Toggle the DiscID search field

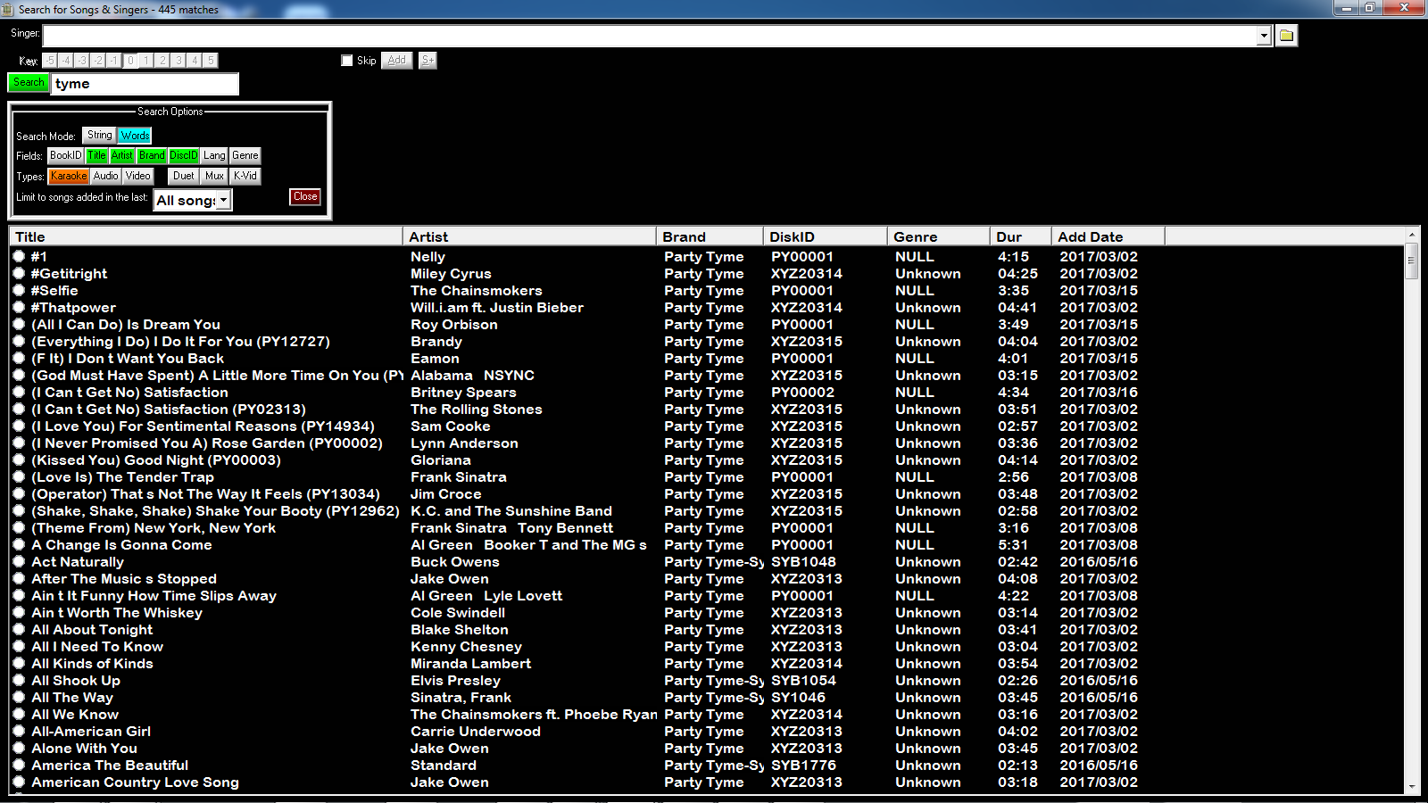183,155
